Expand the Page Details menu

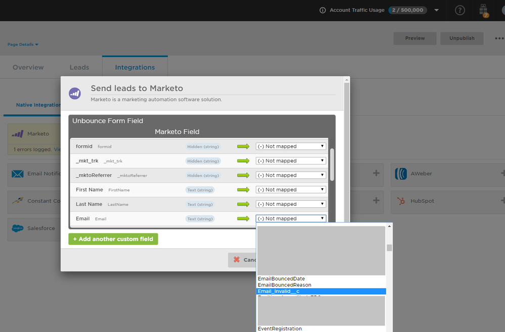click(23, 44)
